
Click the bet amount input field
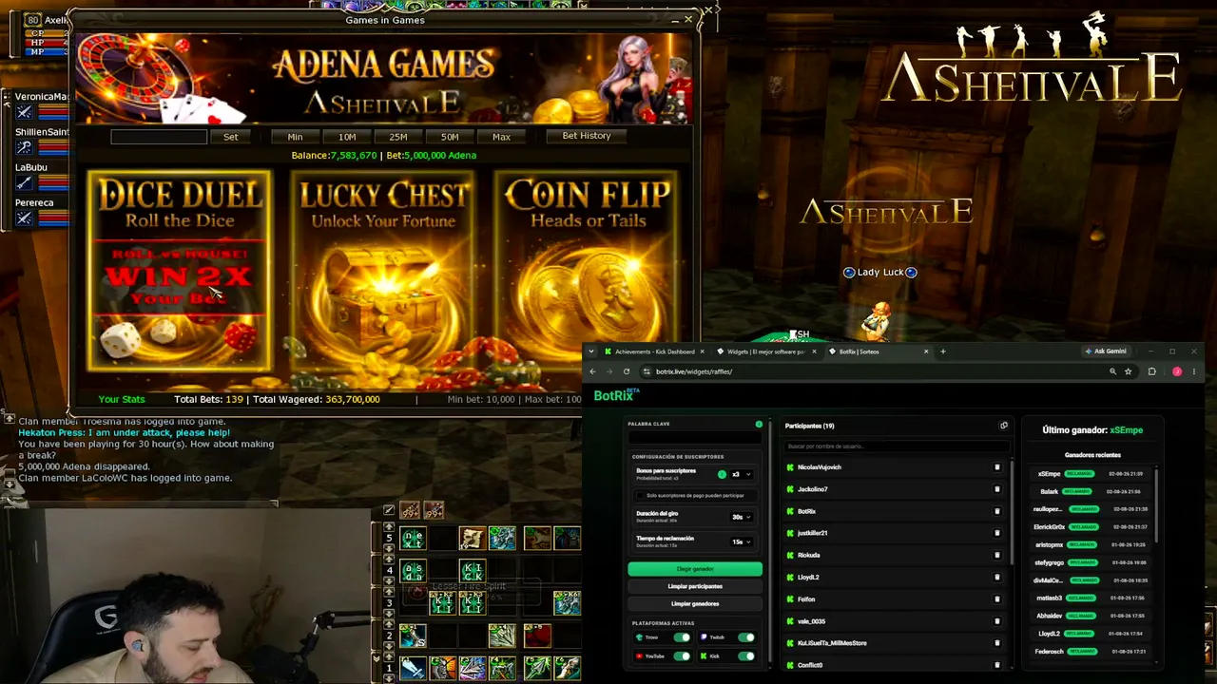tap(159, 137)
